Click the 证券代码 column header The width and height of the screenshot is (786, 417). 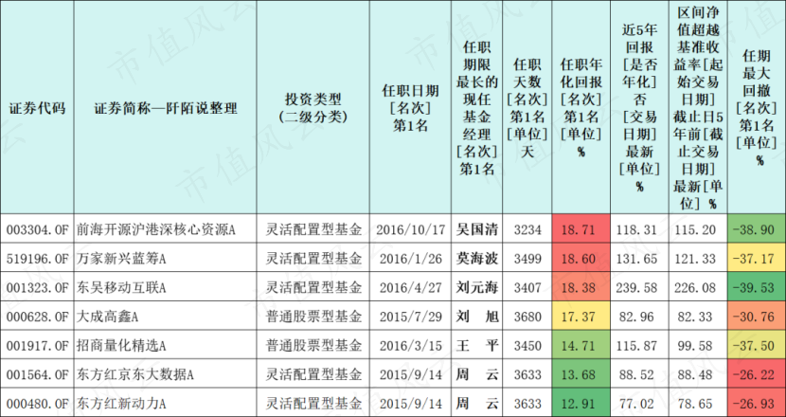pos(37,107)
